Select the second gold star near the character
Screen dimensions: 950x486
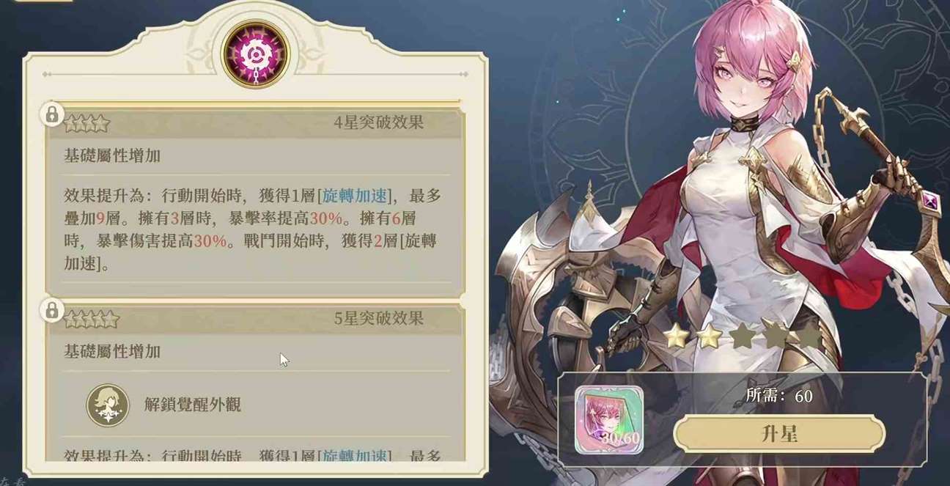pos(709,336)
